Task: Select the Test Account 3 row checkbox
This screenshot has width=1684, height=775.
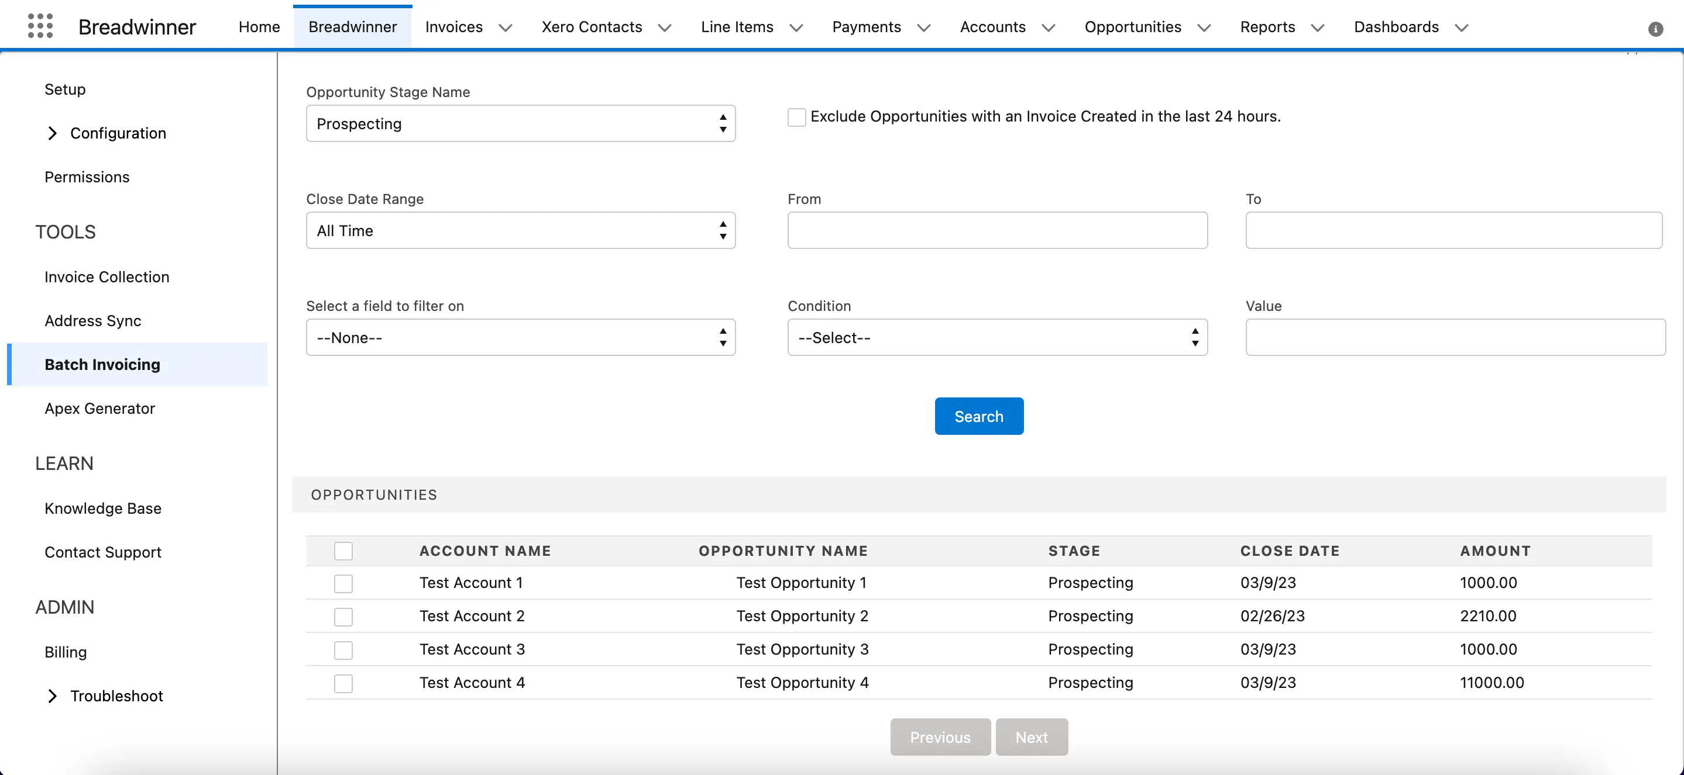Action: point(343,650)
